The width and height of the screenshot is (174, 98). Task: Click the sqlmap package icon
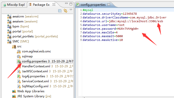pos(19,57)
